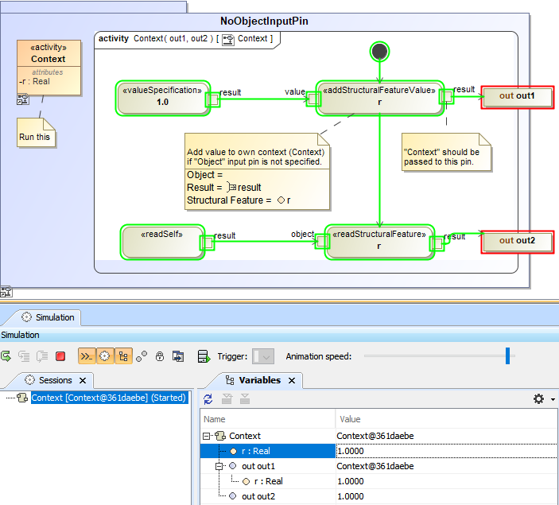559x505 pixels.
Task: Toggle the auto-open diagrams gear button
Action: (104, 357)
